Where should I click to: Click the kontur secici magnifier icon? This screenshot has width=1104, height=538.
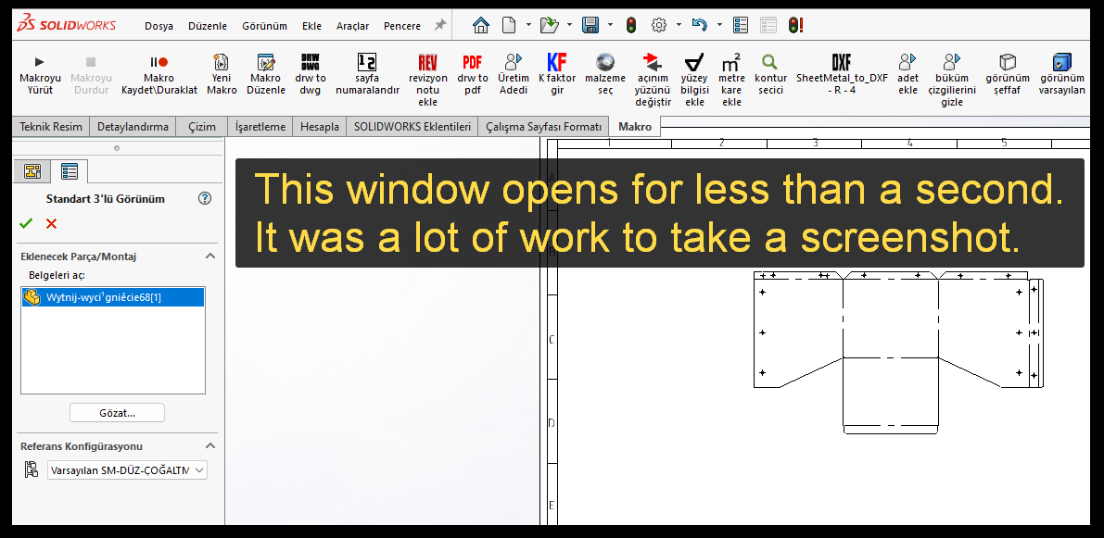click(769, 63)
